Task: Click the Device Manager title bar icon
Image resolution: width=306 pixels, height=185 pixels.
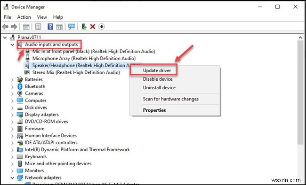Action: [6, 7]
